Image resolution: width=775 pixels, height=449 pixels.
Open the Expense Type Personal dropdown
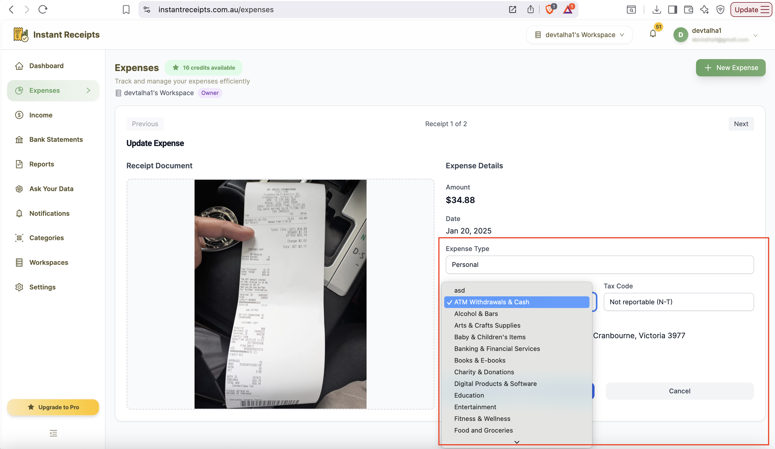click(x=599, y=265)
